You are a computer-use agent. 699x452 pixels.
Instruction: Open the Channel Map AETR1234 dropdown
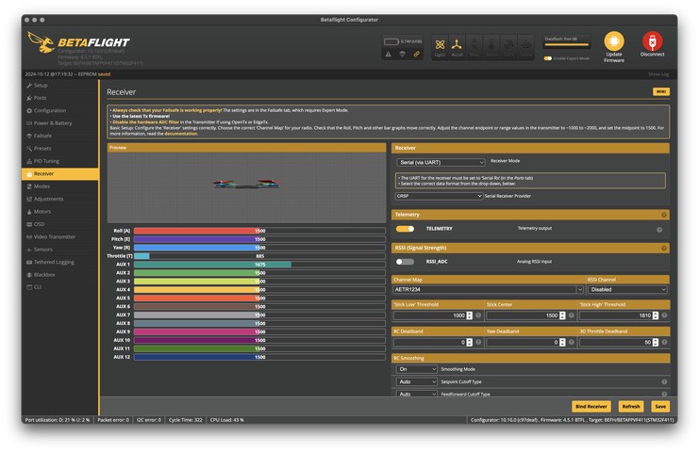pyautogui.click(x=488, y=290)
